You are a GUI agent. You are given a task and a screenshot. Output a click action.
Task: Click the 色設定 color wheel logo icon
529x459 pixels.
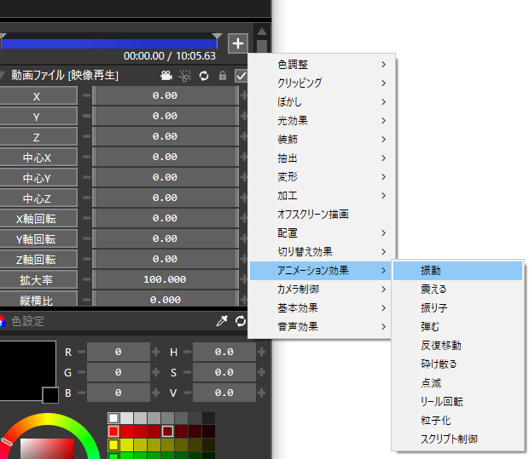click(x=2, y=321)
